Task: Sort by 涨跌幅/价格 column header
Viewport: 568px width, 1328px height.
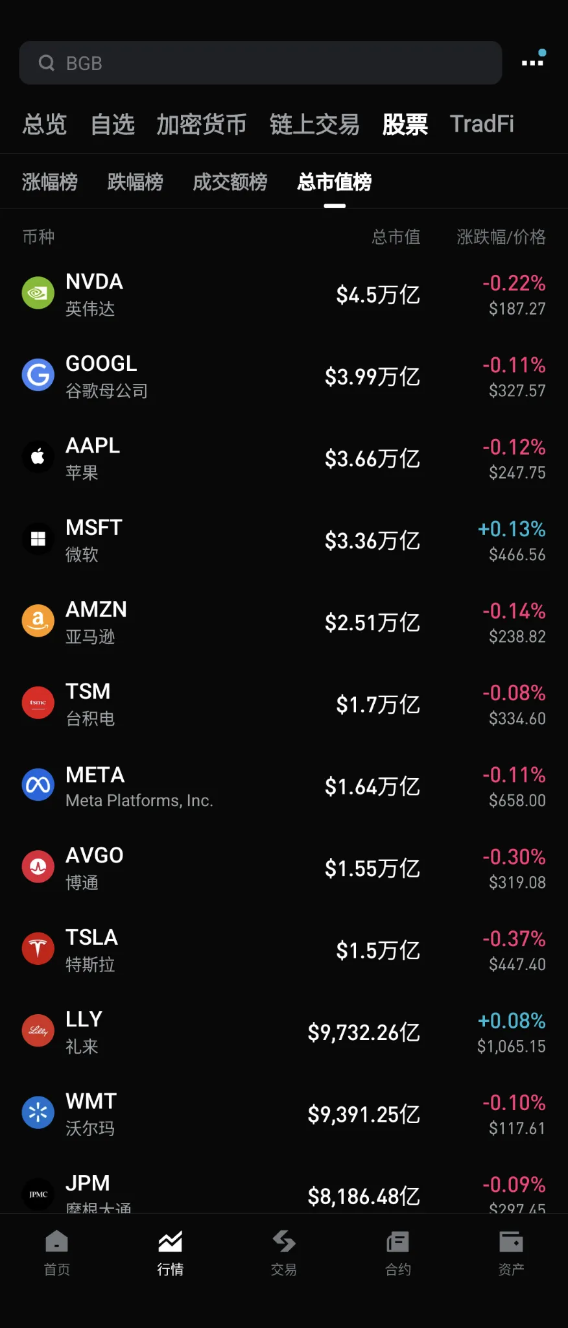Action: [x=501, y=237]
